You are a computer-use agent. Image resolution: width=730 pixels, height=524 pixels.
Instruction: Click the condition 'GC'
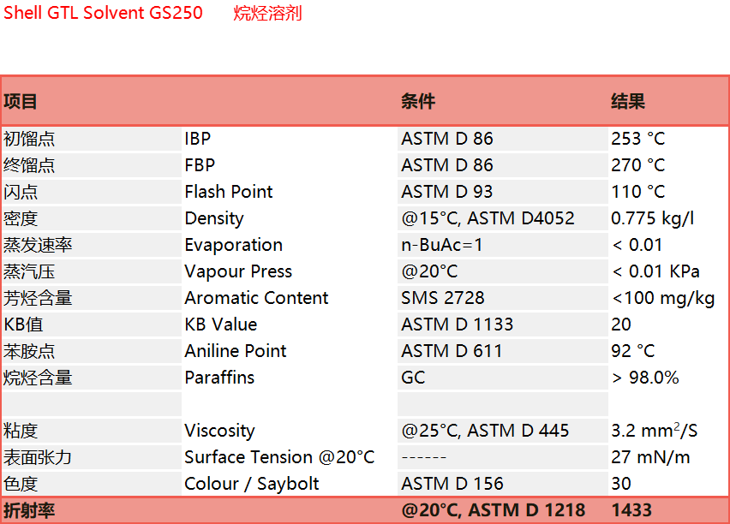[414, 378]
